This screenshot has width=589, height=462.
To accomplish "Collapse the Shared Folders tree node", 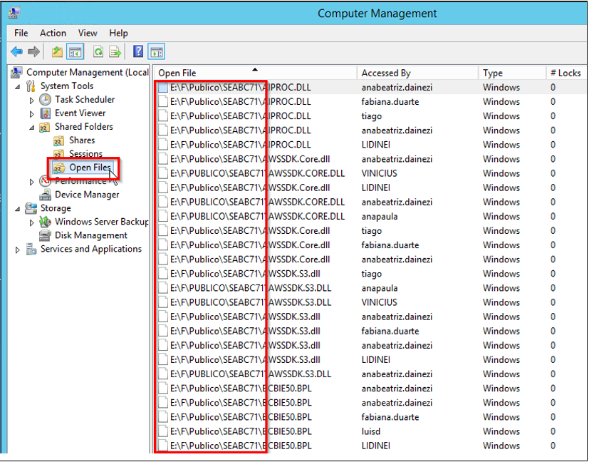I will pyautogui.click(x=32, y=127).
